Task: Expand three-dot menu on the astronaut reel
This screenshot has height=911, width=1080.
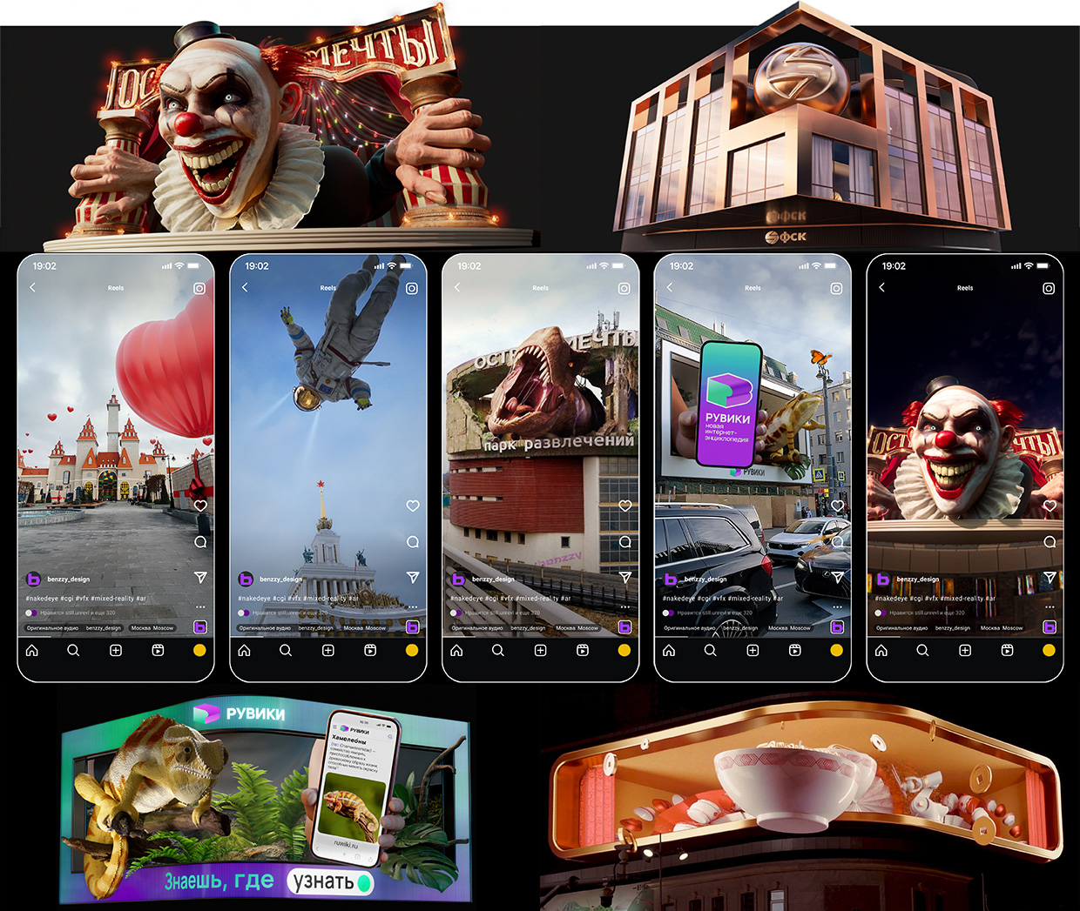Action: click(x=413, y=606)
